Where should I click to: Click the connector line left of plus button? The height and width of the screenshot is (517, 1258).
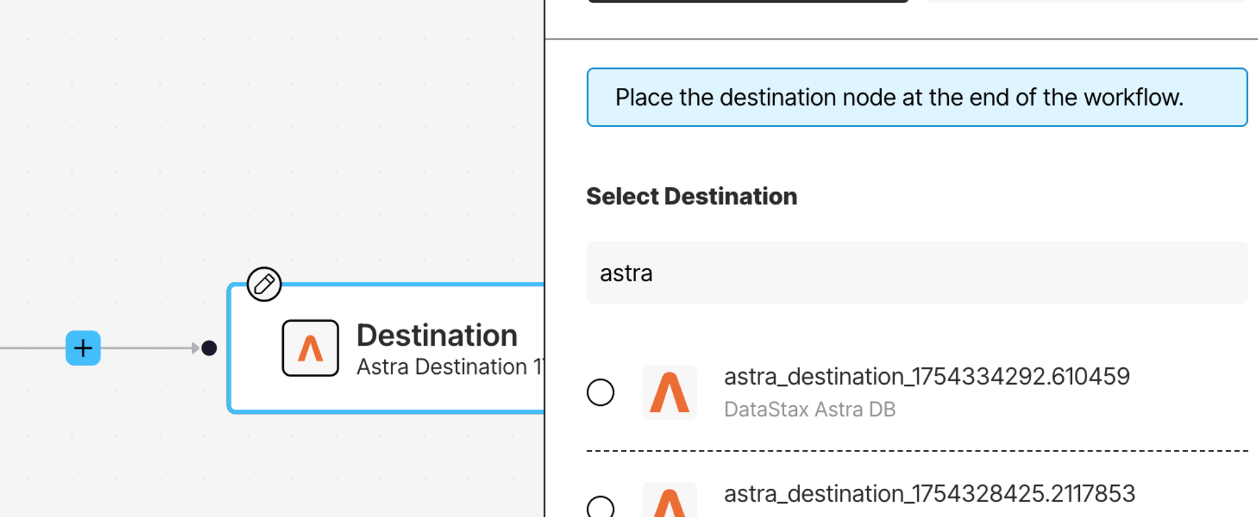click(x=31, y=348)
